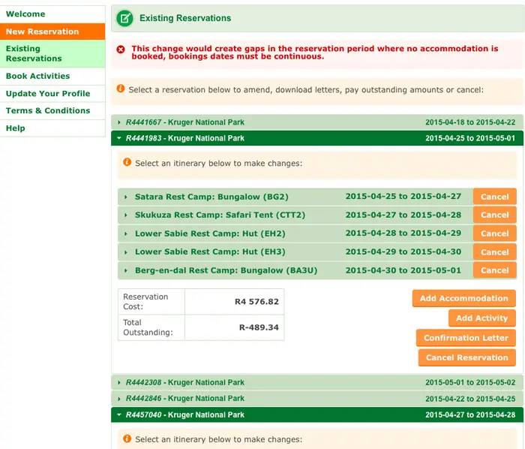
Task: Click the Add Activity button
Action: coord(481,318)
